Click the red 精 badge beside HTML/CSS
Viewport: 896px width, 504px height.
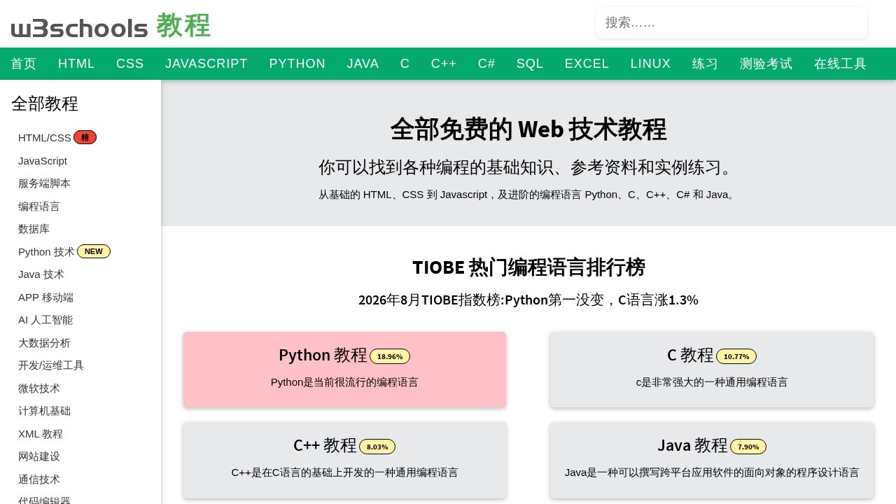85,137
